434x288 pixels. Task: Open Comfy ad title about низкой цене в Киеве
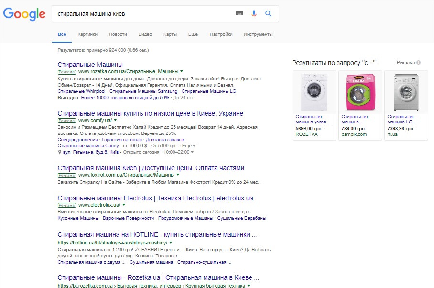click(x=150, y=113)
